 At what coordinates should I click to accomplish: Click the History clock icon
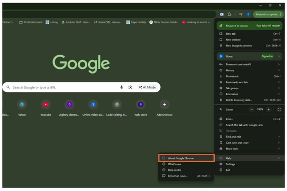pyautogui.click(x=221, y=71)
